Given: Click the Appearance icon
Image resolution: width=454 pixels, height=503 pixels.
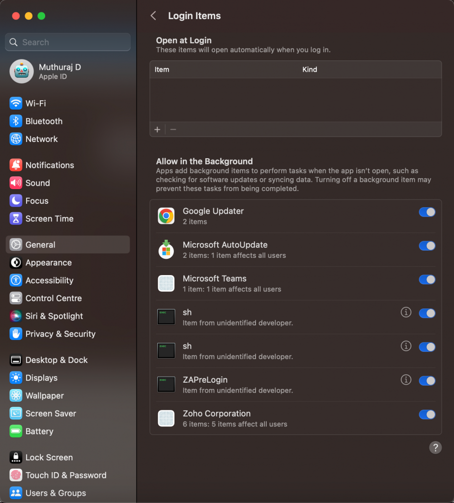Looking at the screenshot, I should coord(16,262).
